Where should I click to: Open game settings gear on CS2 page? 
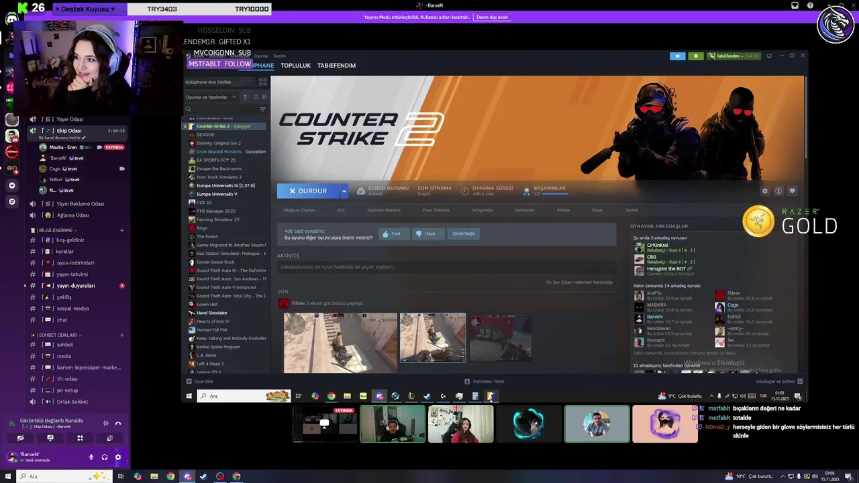click(x=764, y=191)
